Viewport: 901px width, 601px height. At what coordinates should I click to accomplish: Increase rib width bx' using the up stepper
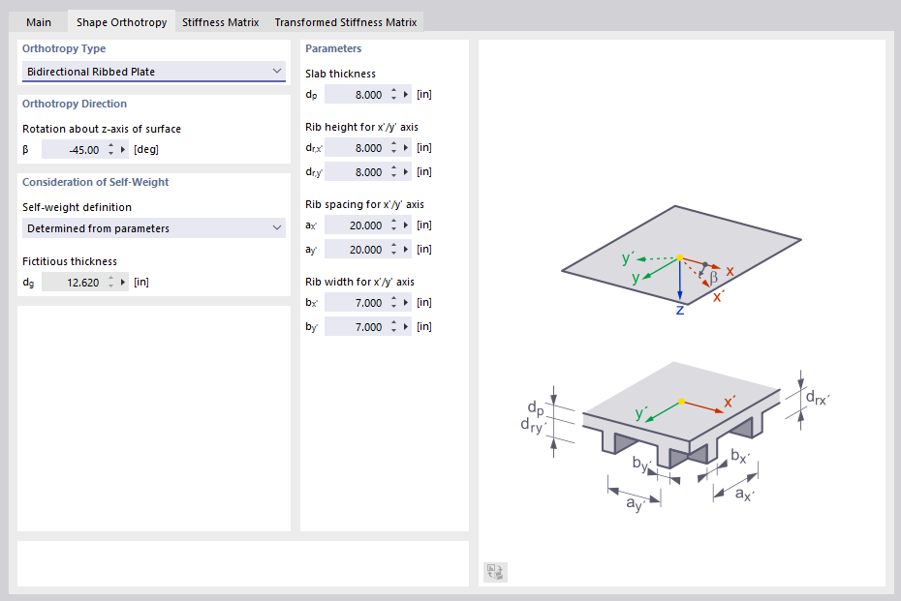pyautogui.click(x=393, y=298)
